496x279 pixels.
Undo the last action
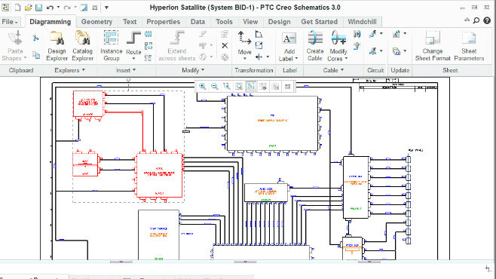click(50, 8)
